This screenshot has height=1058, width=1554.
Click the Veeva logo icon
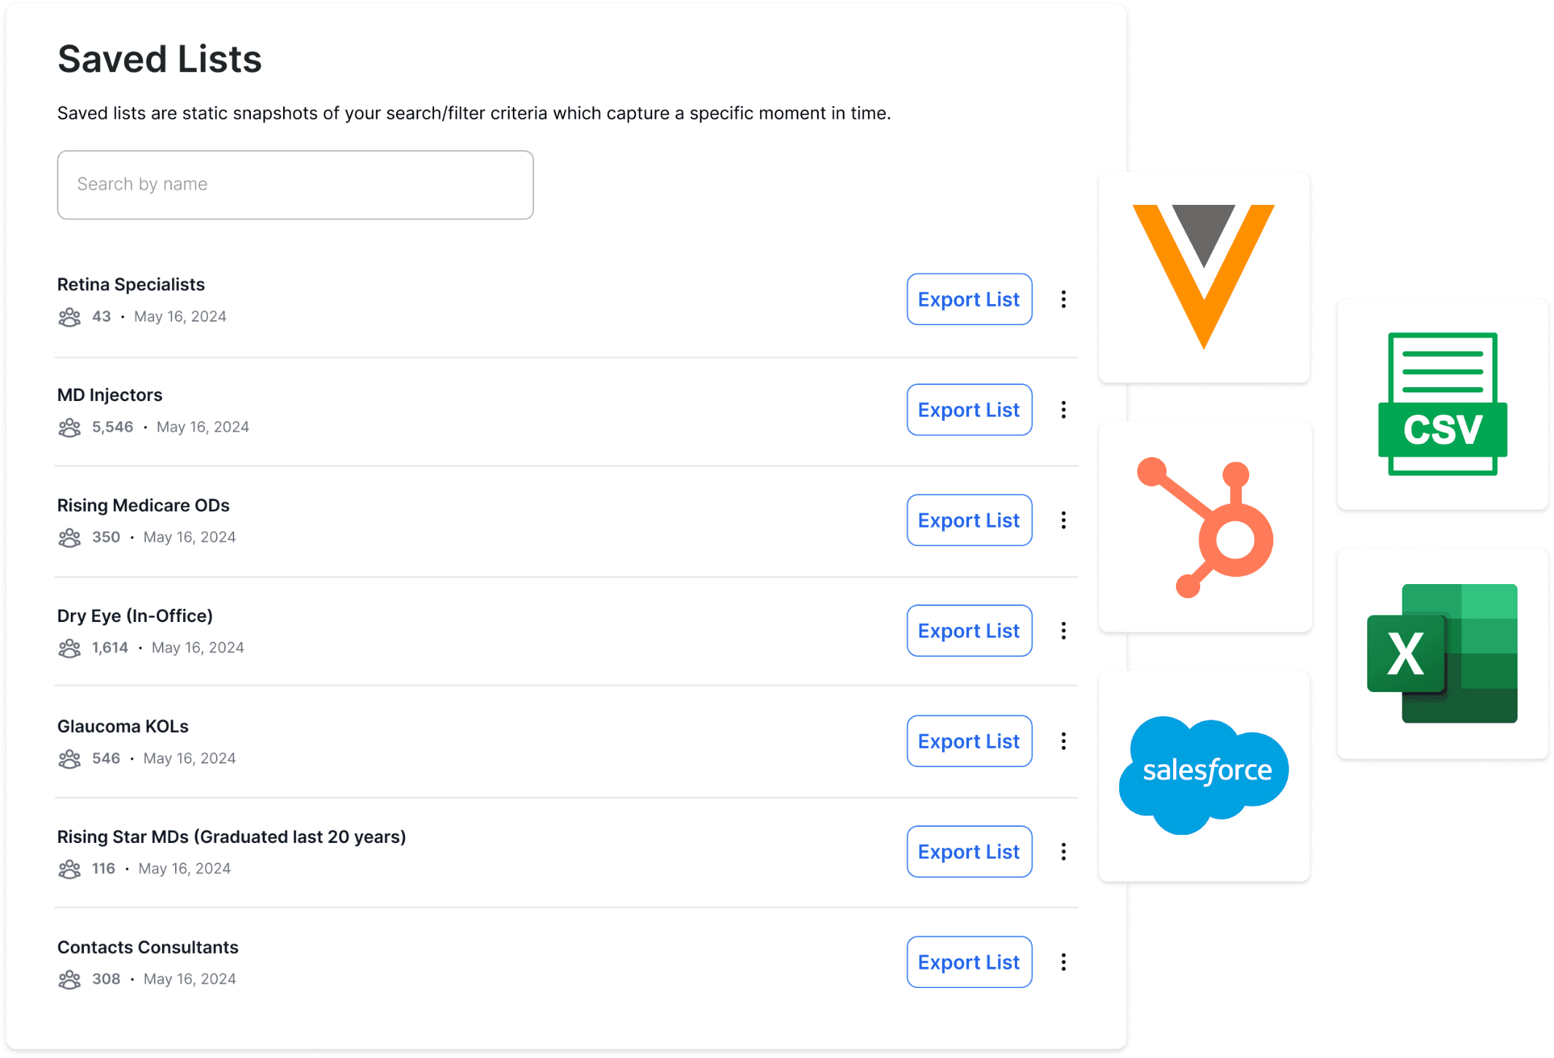(1203, 276)
